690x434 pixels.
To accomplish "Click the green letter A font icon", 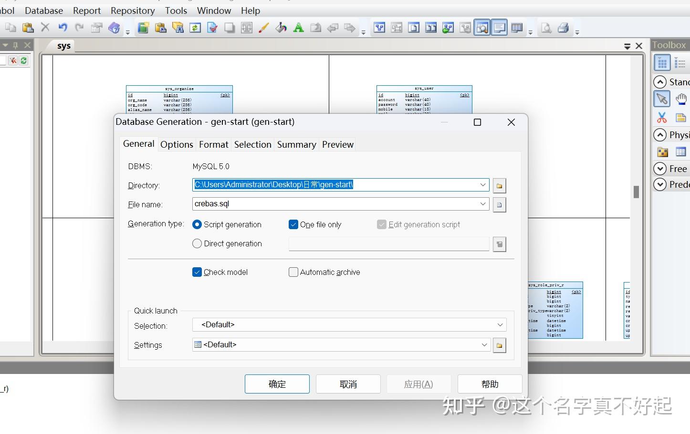I will click(298, 28).
